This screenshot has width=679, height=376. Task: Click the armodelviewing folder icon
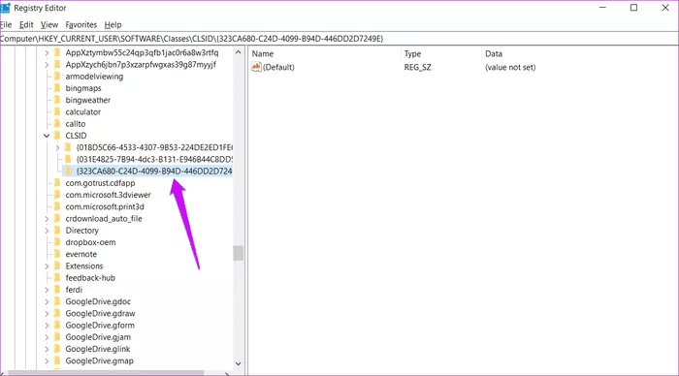point(57,77)
